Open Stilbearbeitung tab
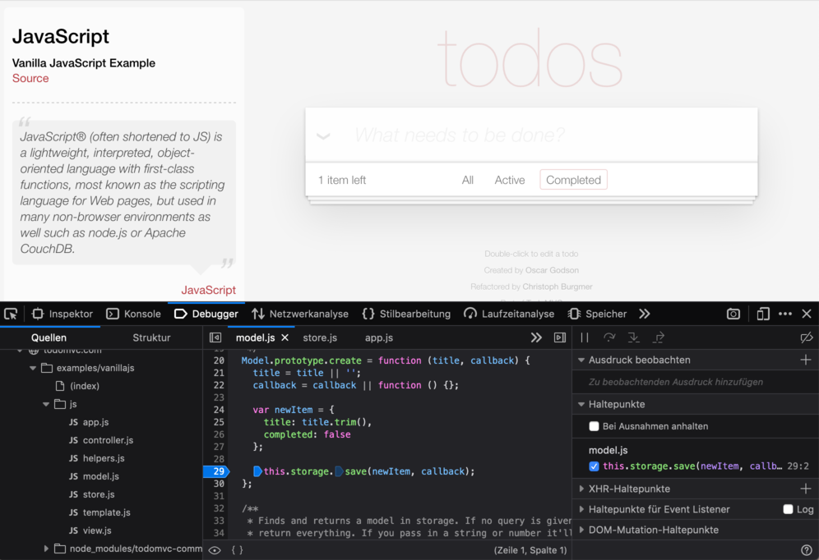The image size is (819, 560). [406, 314]
